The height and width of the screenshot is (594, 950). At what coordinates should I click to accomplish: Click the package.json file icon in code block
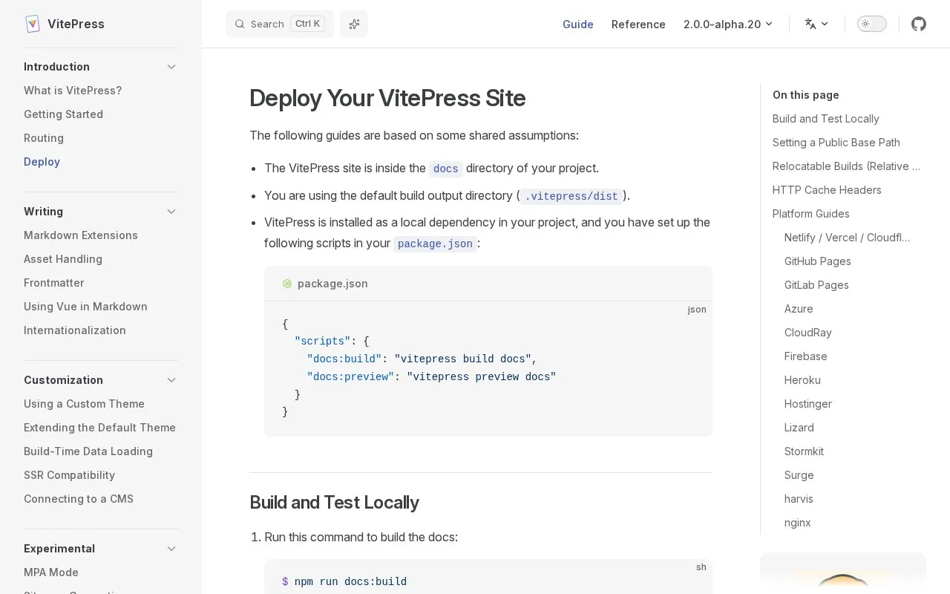287,284
